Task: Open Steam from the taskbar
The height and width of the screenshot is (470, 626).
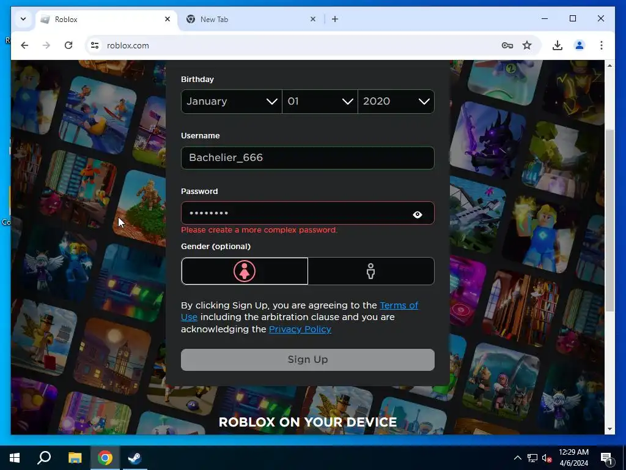Action: click(135, 458)
